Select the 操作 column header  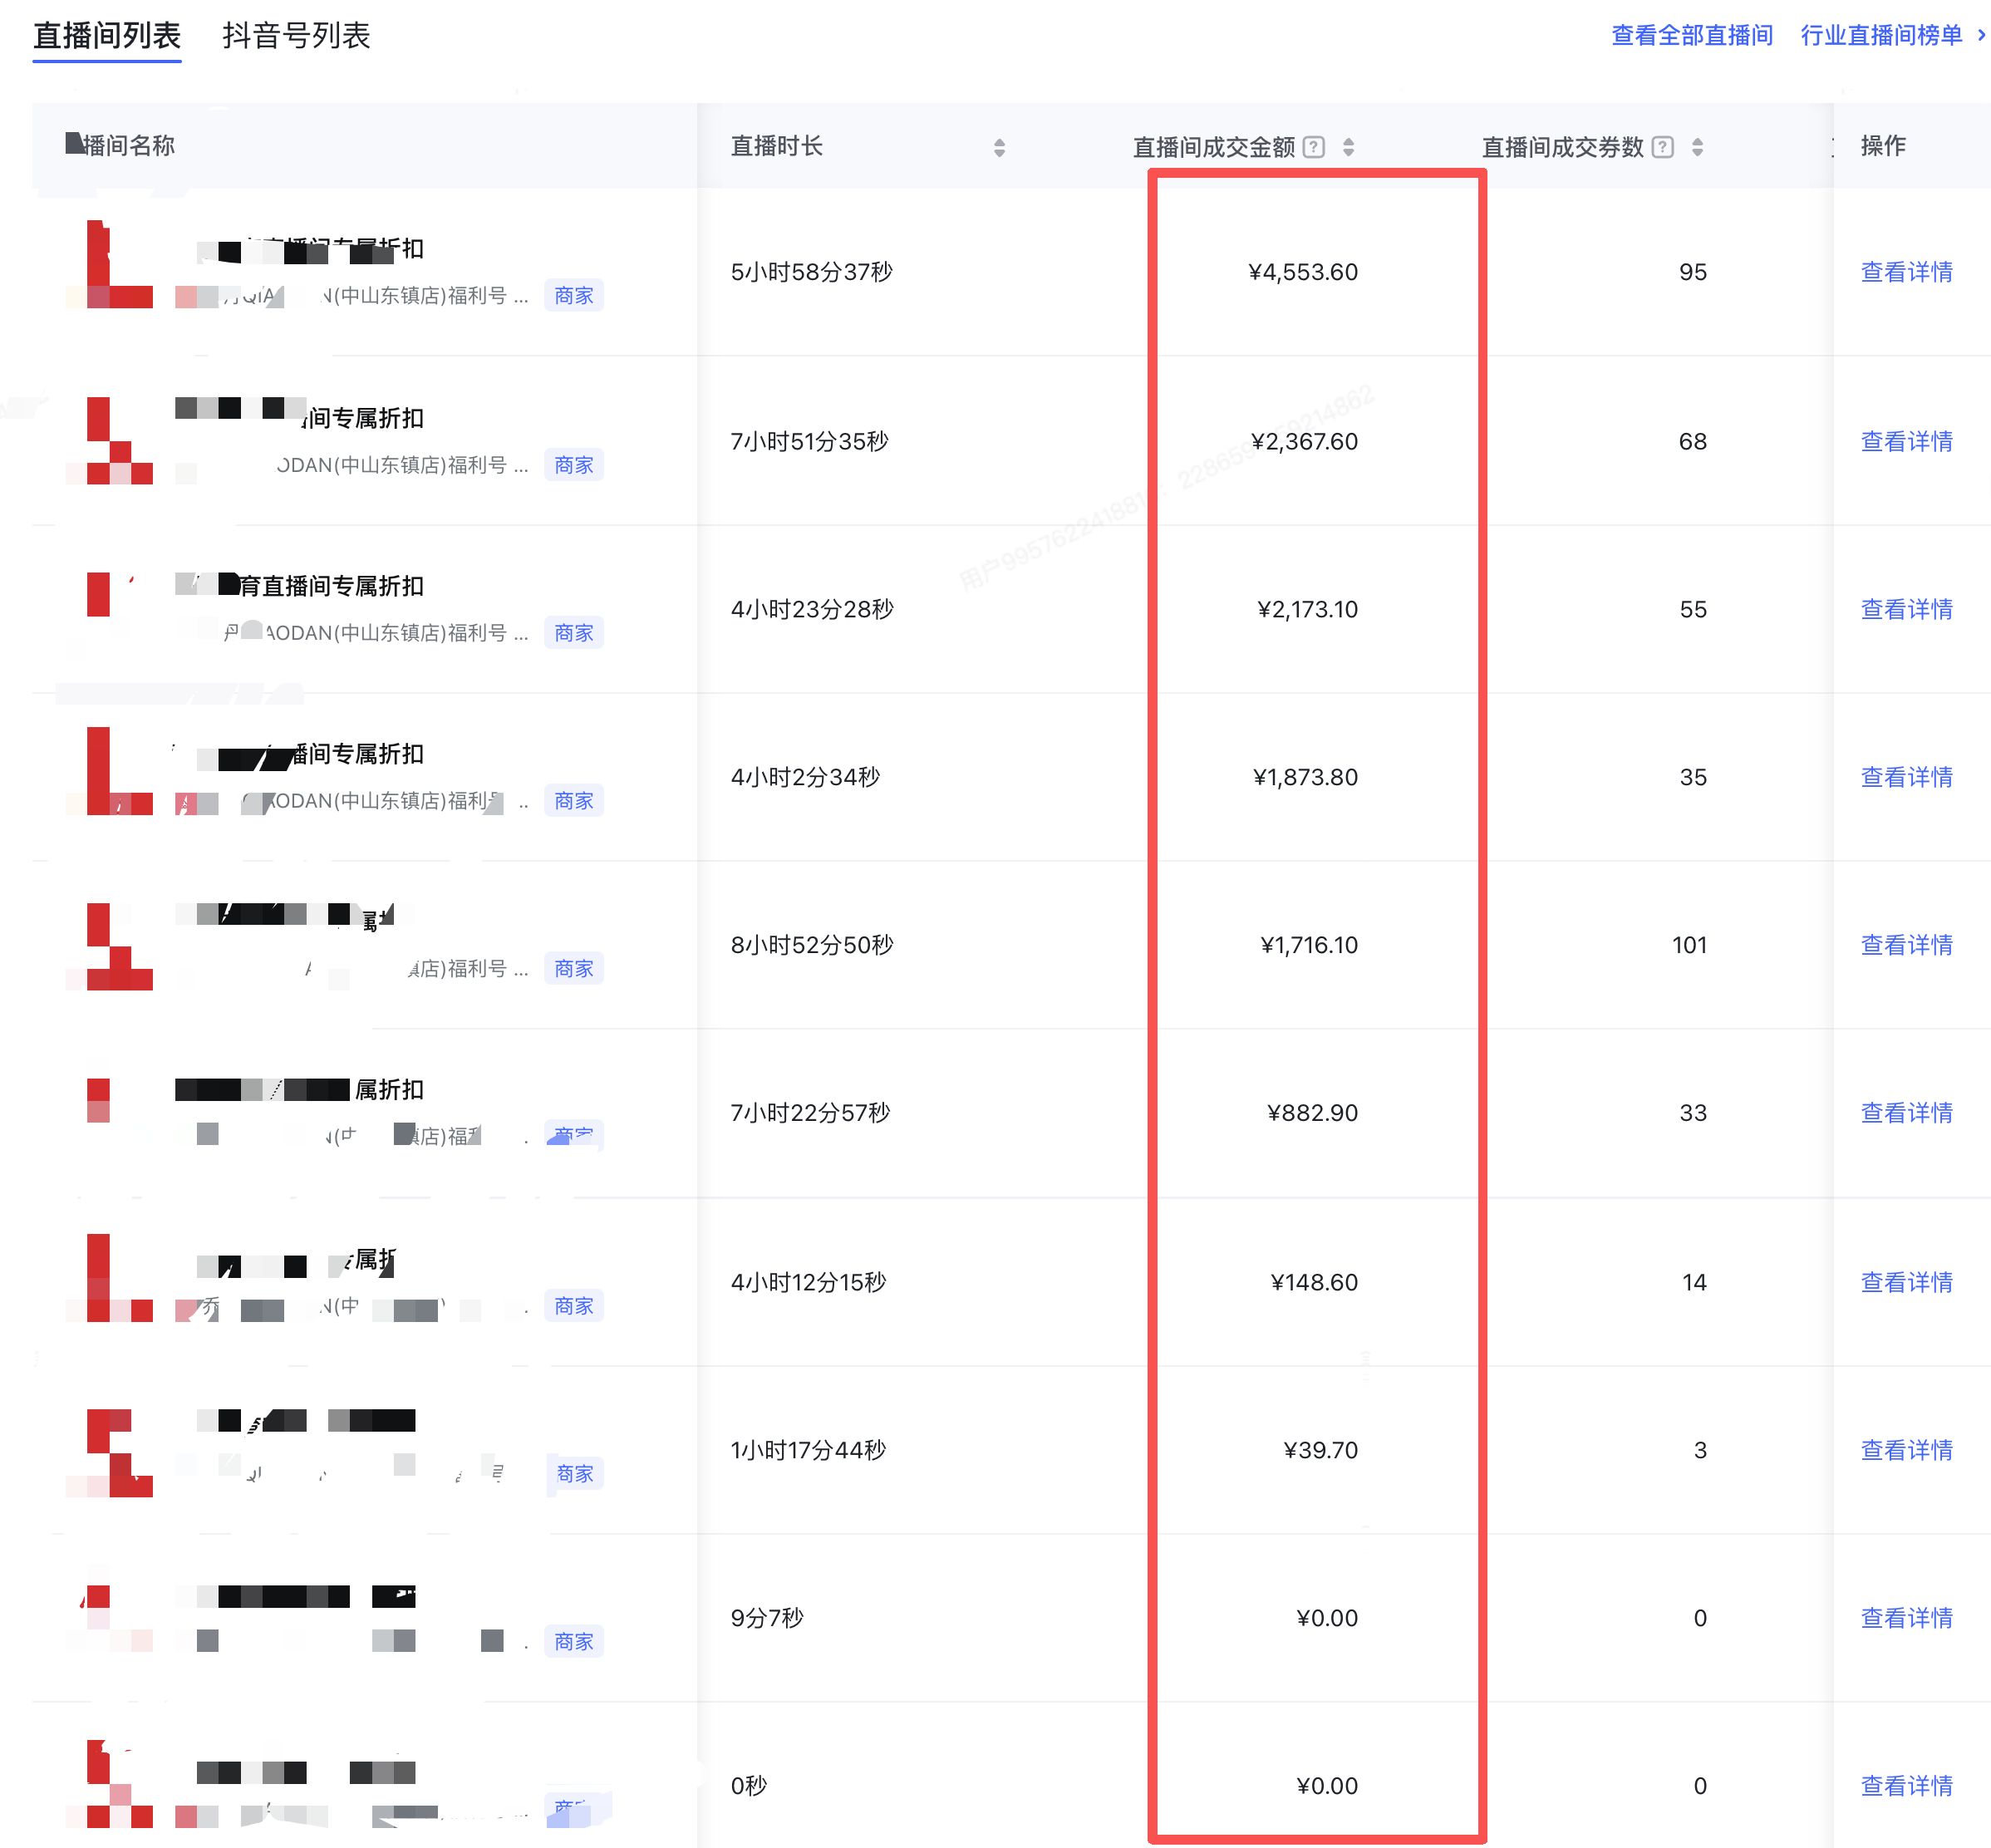pos(1883,146)
